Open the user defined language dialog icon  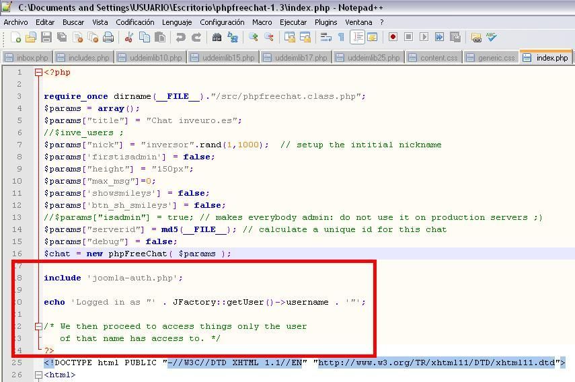point(372,37)
